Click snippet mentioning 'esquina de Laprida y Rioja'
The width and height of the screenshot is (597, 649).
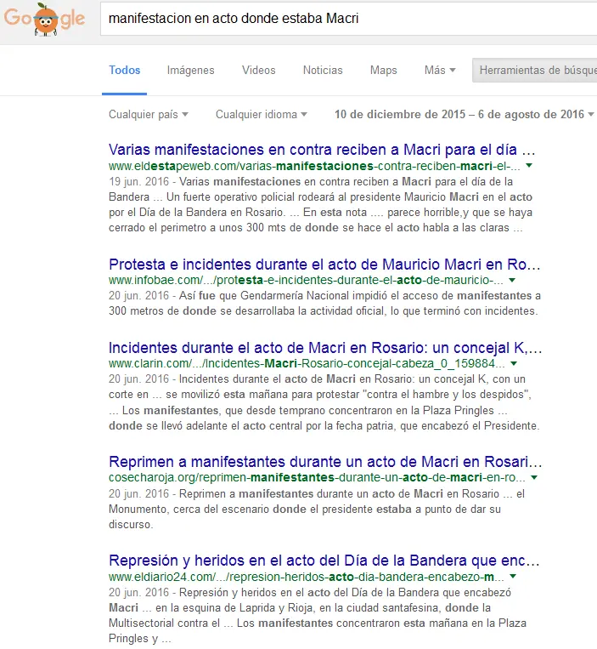[x=300, y=608]
